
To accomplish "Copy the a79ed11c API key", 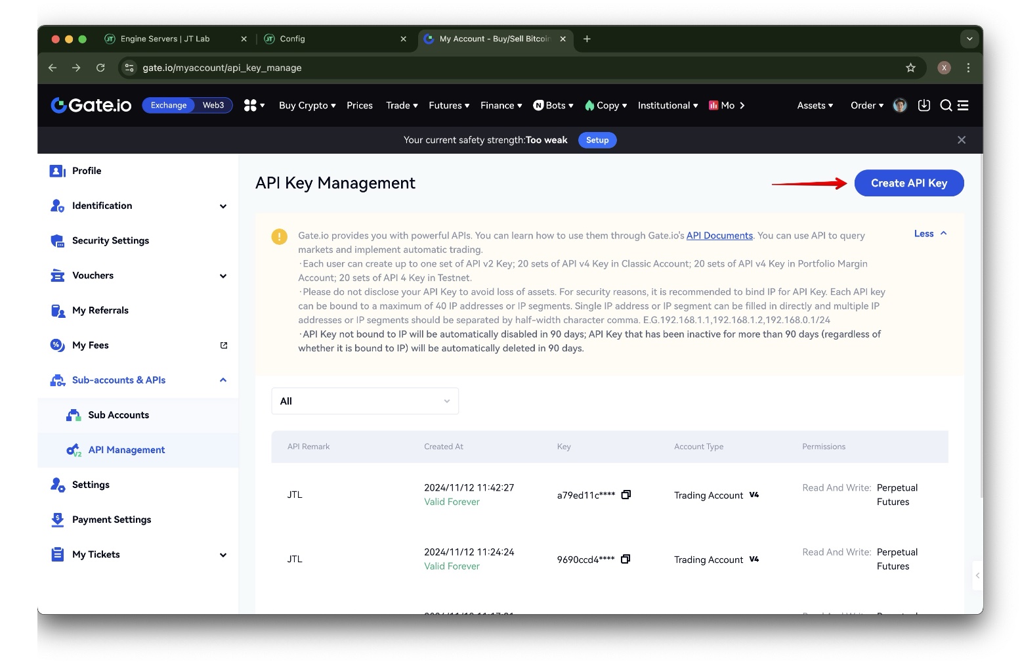I will click(626, 495).
